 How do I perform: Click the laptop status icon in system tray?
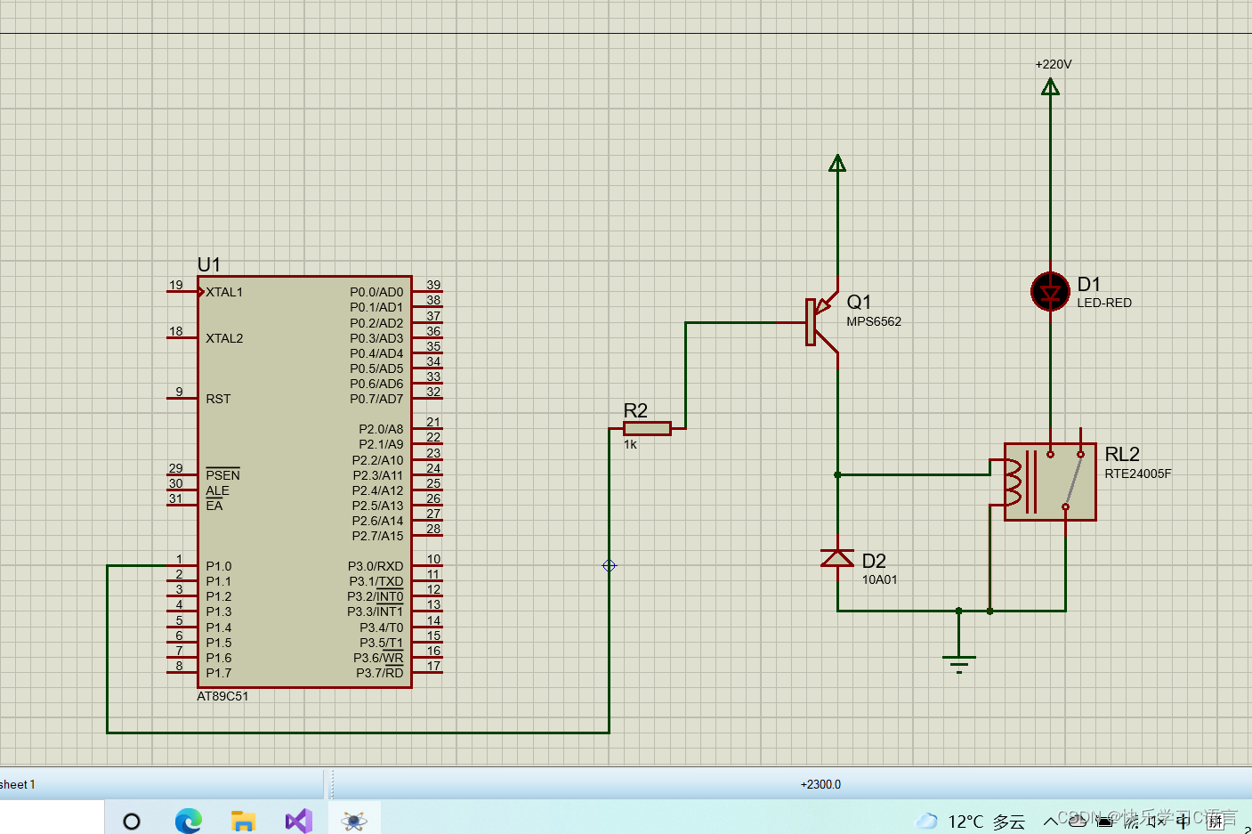coord(1104,821)
